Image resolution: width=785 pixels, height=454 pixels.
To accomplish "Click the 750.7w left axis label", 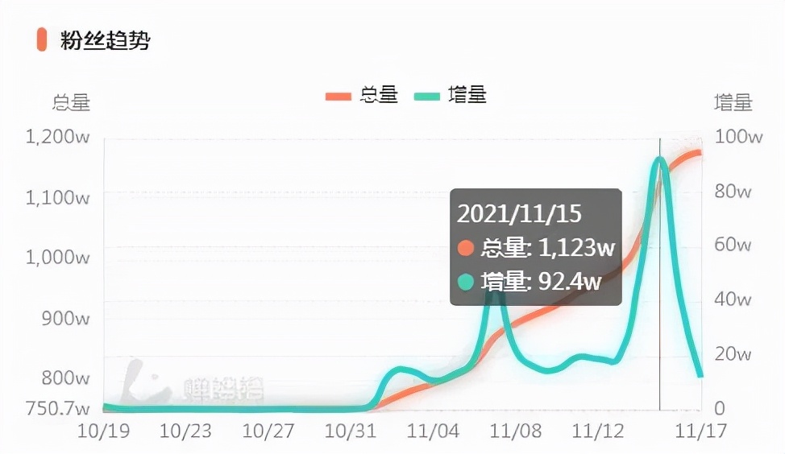I will coord(56,408).
